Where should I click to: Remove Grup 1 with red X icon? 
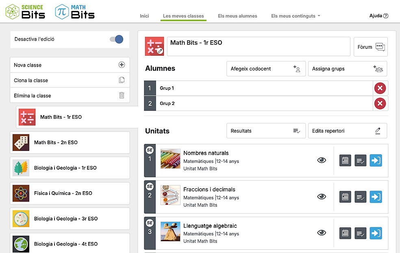[380, 88]
